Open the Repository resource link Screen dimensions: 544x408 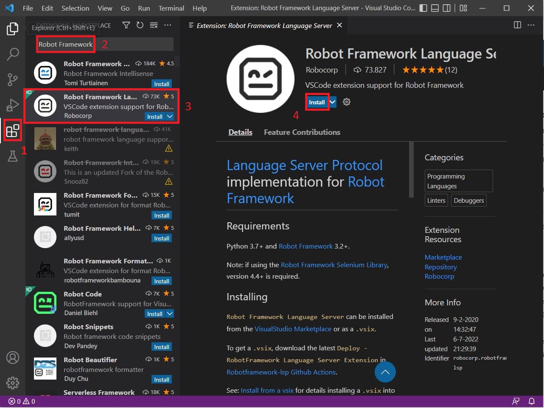[x=440, y=267]
